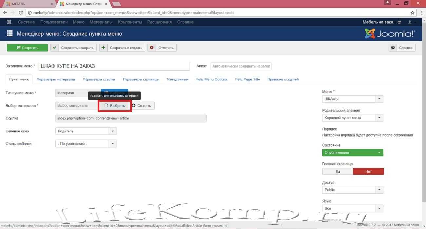Expand the Целевое окно dropdown
The height and width of the screenshot is (229, 426).
point(86,131)
